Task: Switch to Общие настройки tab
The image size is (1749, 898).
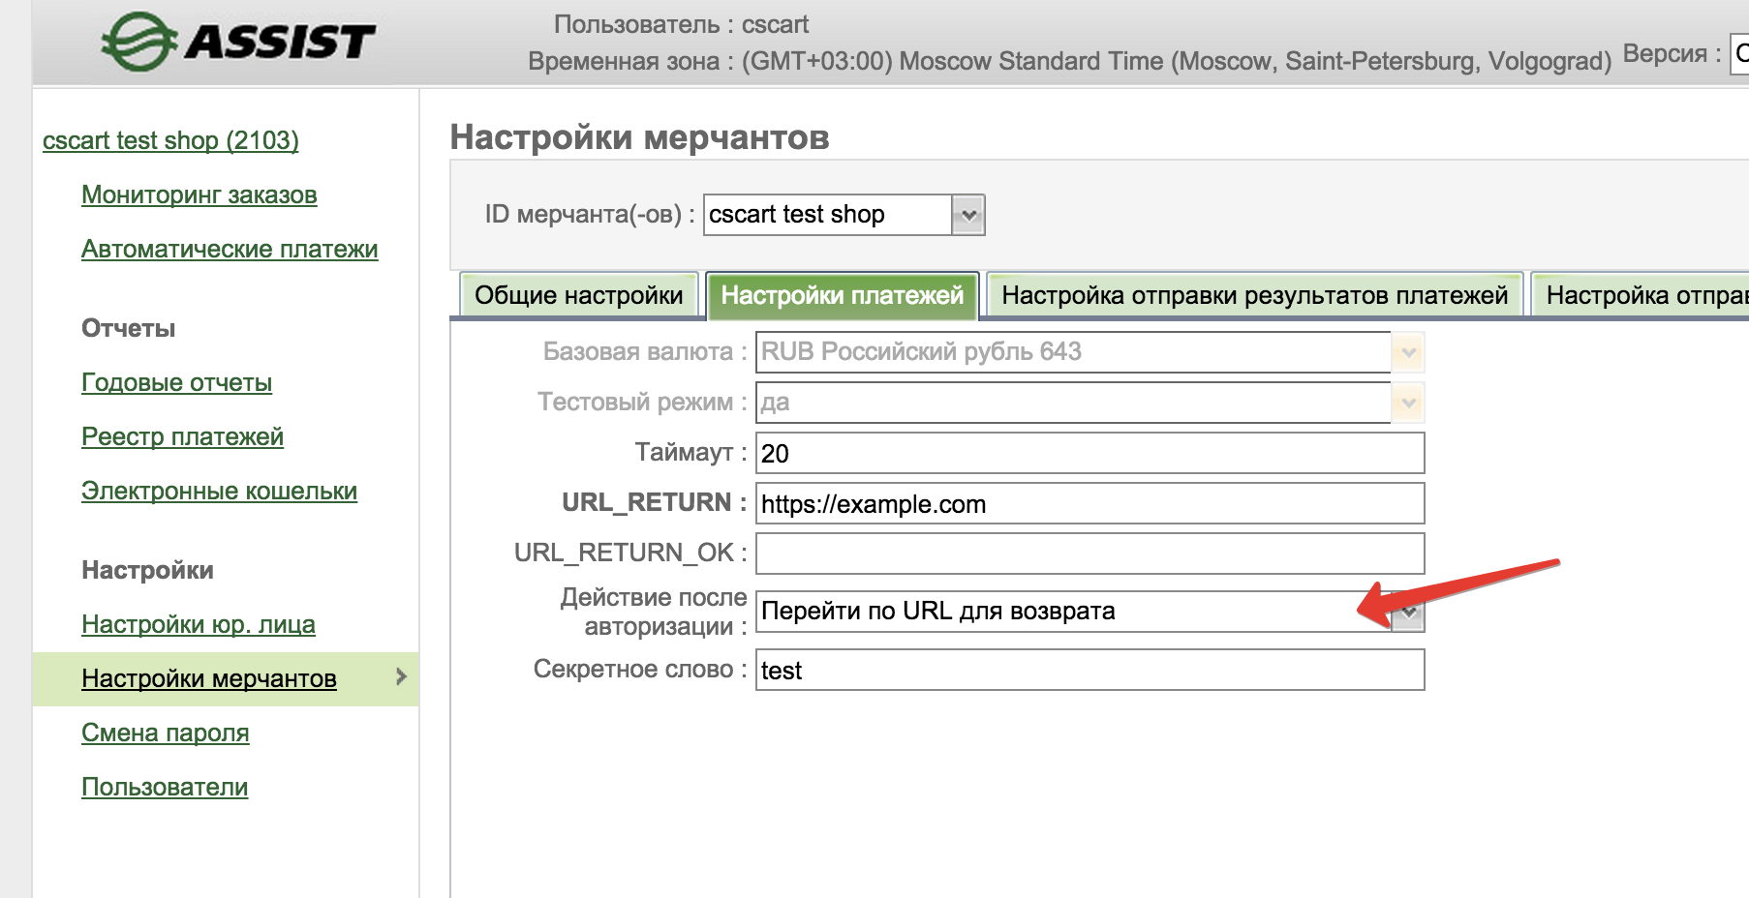Action: click(x=578, y=295)
